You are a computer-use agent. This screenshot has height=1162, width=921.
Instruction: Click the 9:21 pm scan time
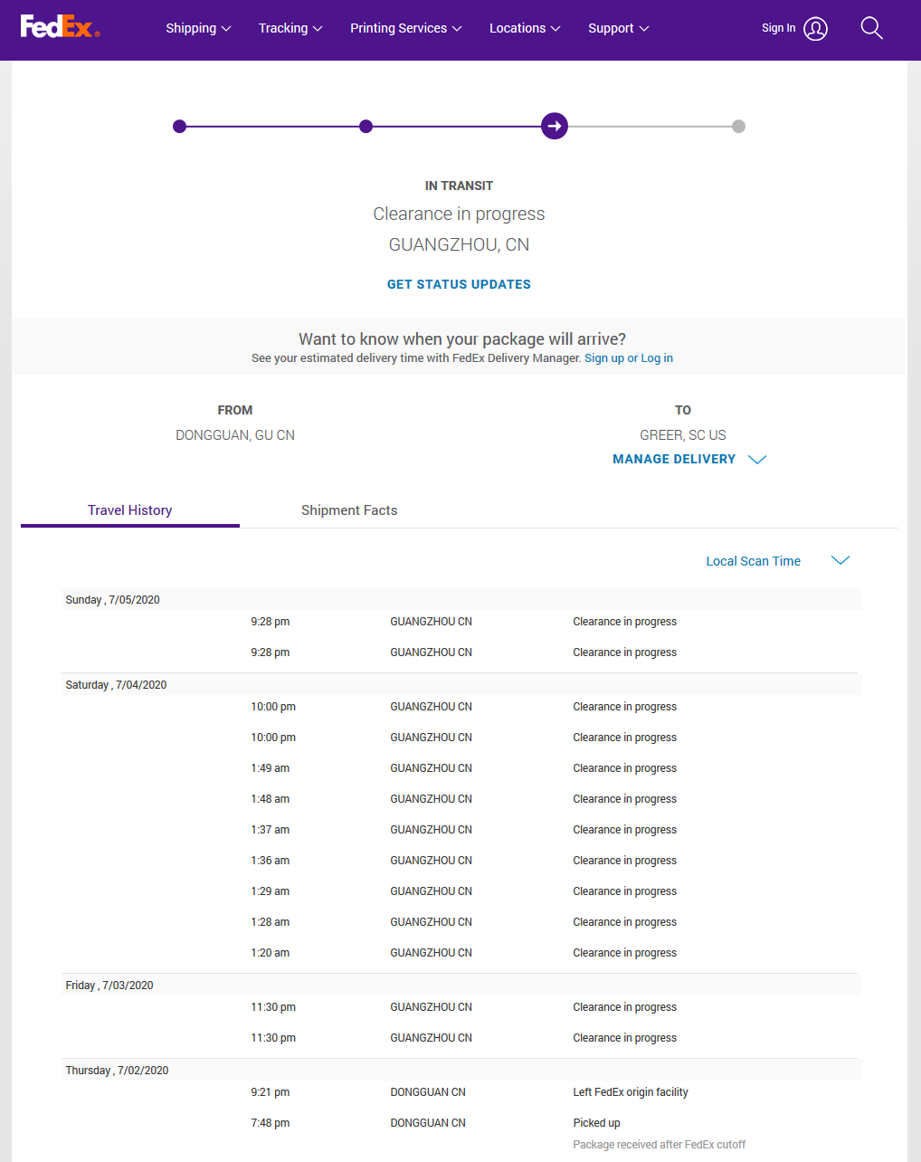[271, 1092]
